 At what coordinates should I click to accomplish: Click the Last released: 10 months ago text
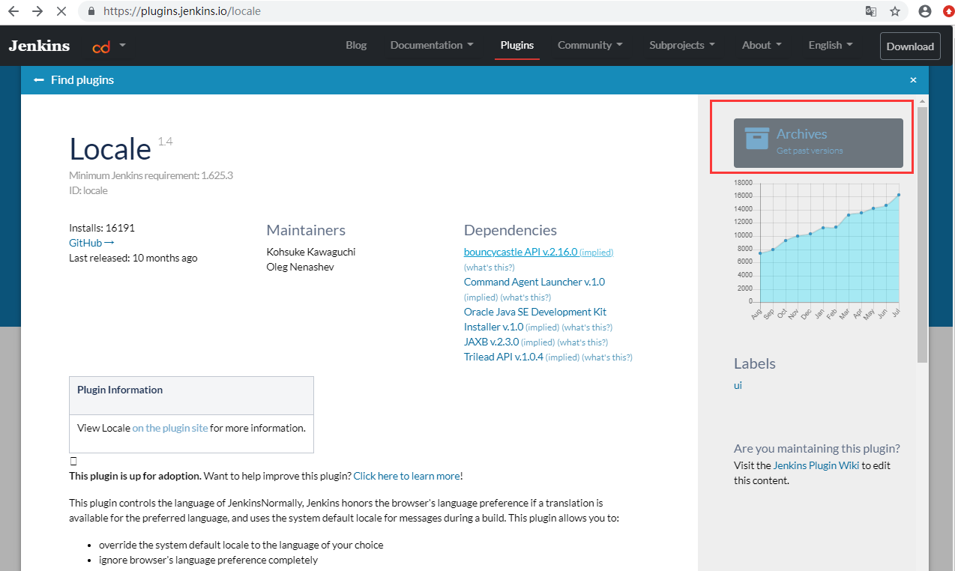click(x=133, y=258)
